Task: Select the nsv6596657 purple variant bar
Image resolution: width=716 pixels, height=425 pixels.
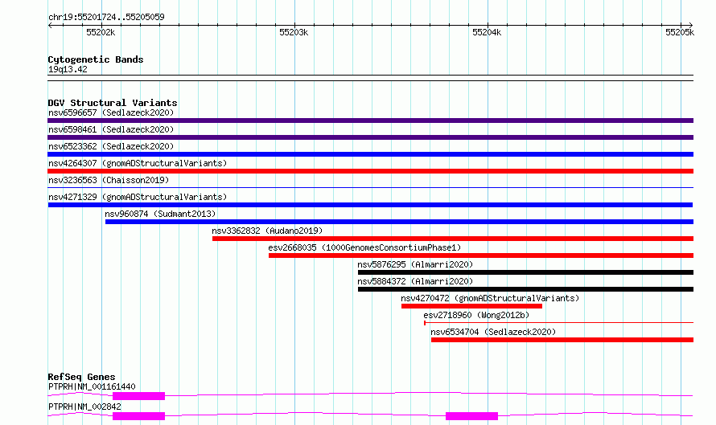Action: point(370,121)
